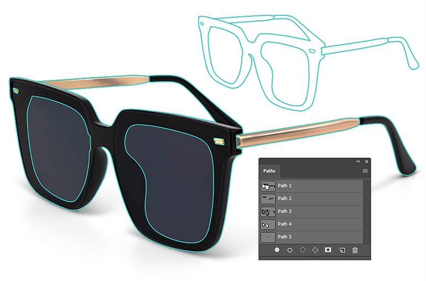Close the Paths panel
Viewport: 426px width, 281px height.
coord(366,162)
